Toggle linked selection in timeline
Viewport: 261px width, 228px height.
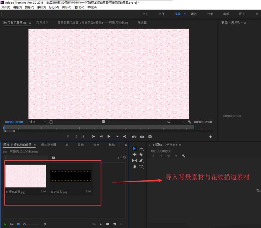[168, 156]
